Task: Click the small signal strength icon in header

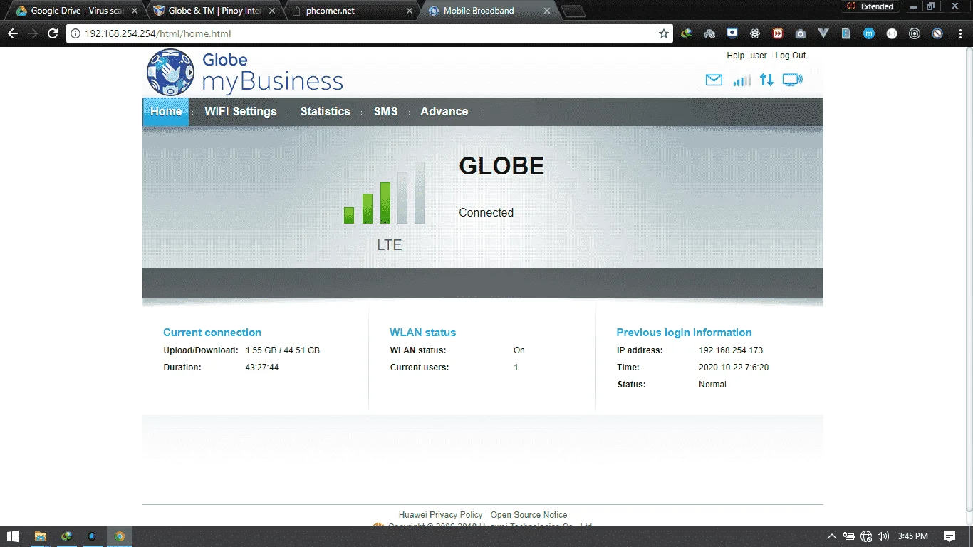Action: [x=742, y=80]
